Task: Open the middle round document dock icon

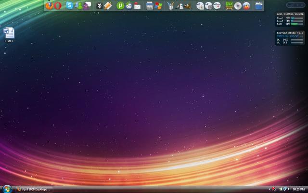Action: pos(208,6)
